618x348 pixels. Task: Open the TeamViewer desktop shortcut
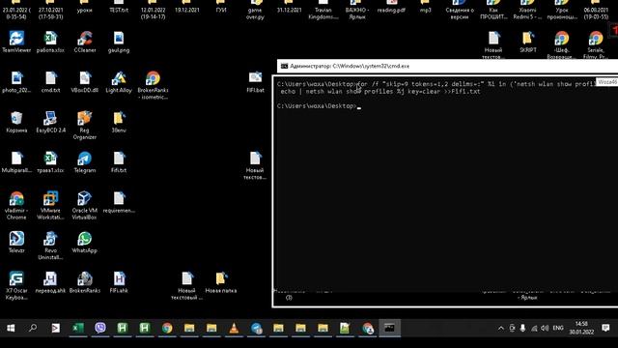point(16,43)
